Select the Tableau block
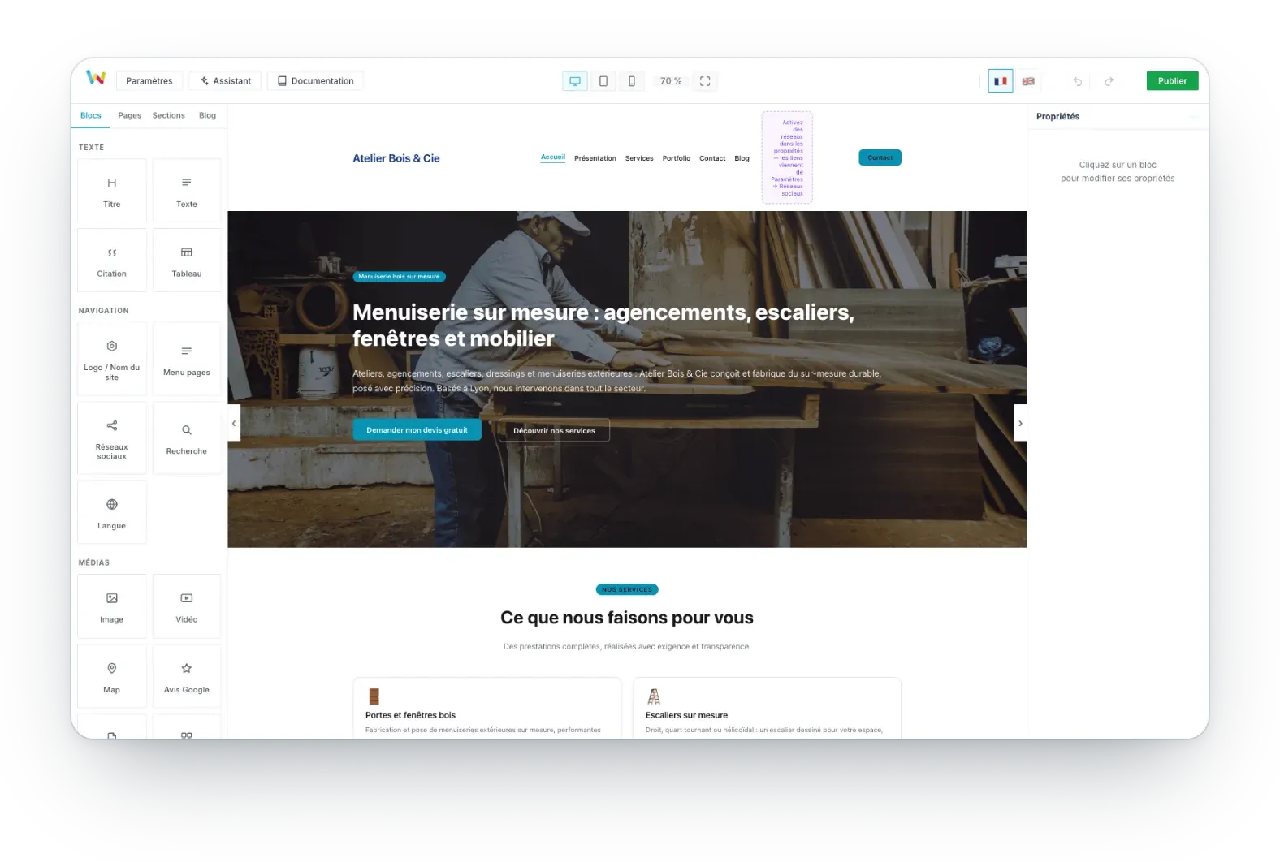1280x862 pixels. click(187, 261)
